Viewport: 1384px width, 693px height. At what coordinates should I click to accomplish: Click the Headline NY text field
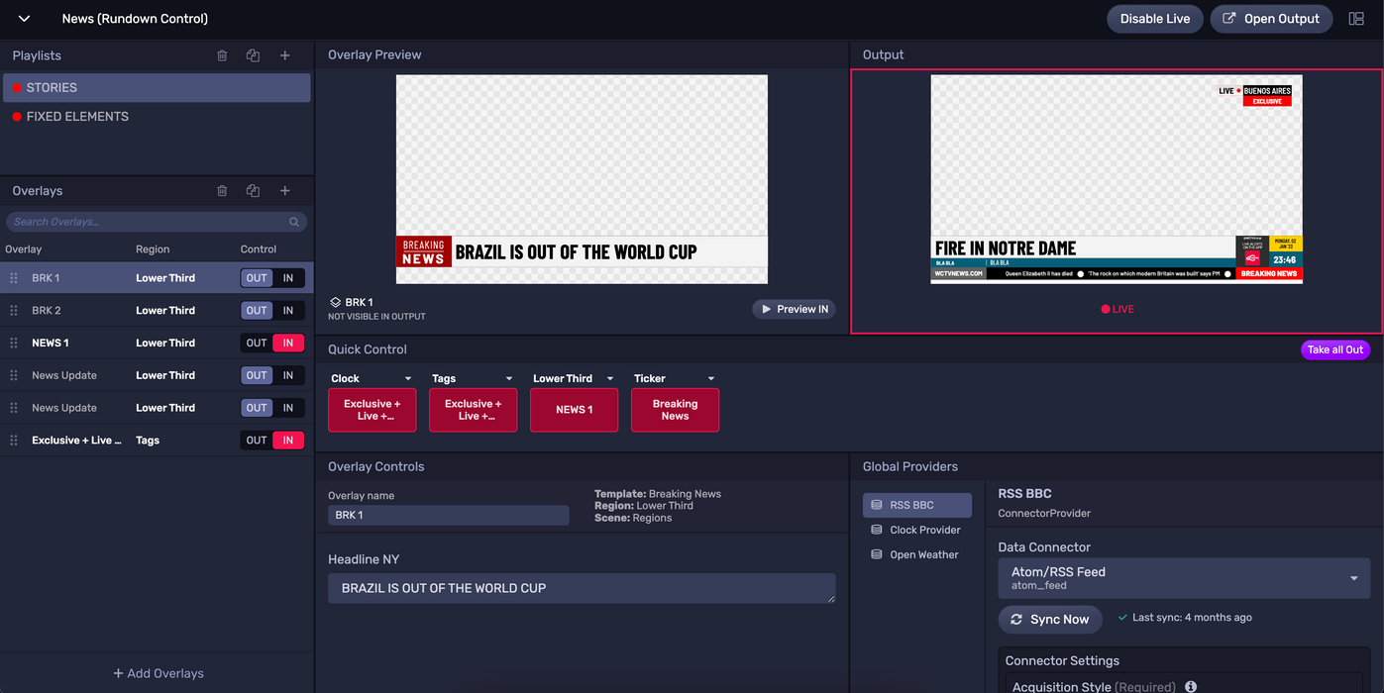(x=582, y=588)
